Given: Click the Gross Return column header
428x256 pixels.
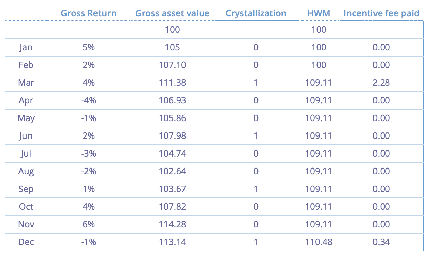Looking at the screenshot, I should click(x=88, y=13).
